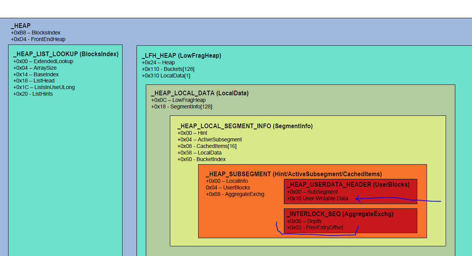Click the _HEAP_LOCAL_SEGMENT_INFO (SegmentInfo) heading
This screenshot has width=472, height=256.
click(245, 126)
